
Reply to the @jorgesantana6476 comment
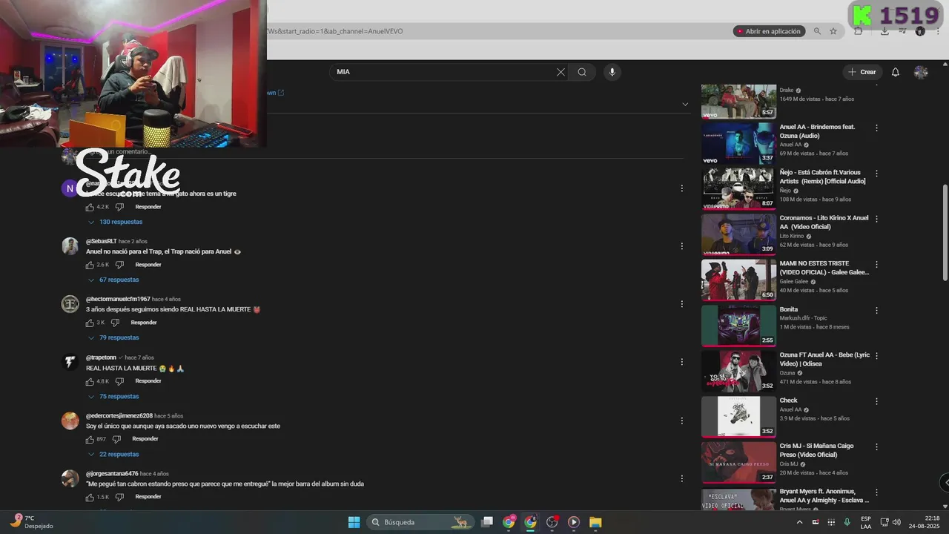tap(148, 497)
